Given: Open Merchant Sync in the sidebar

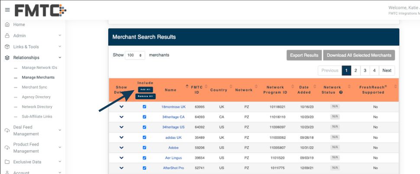Looking at the screenshot, I should [x=34, y=87].
